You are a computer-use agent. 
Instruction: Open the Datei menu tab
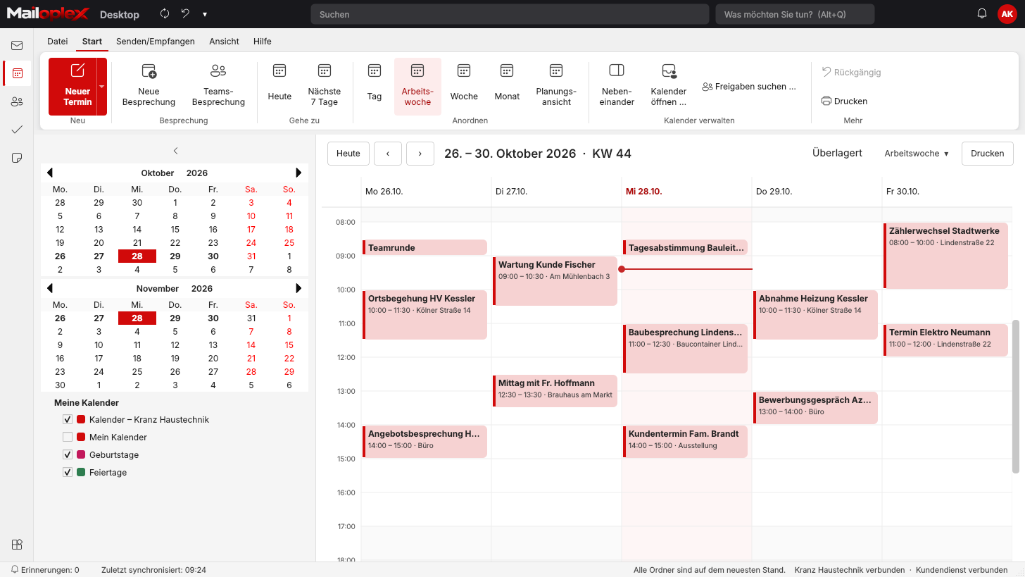58,42
